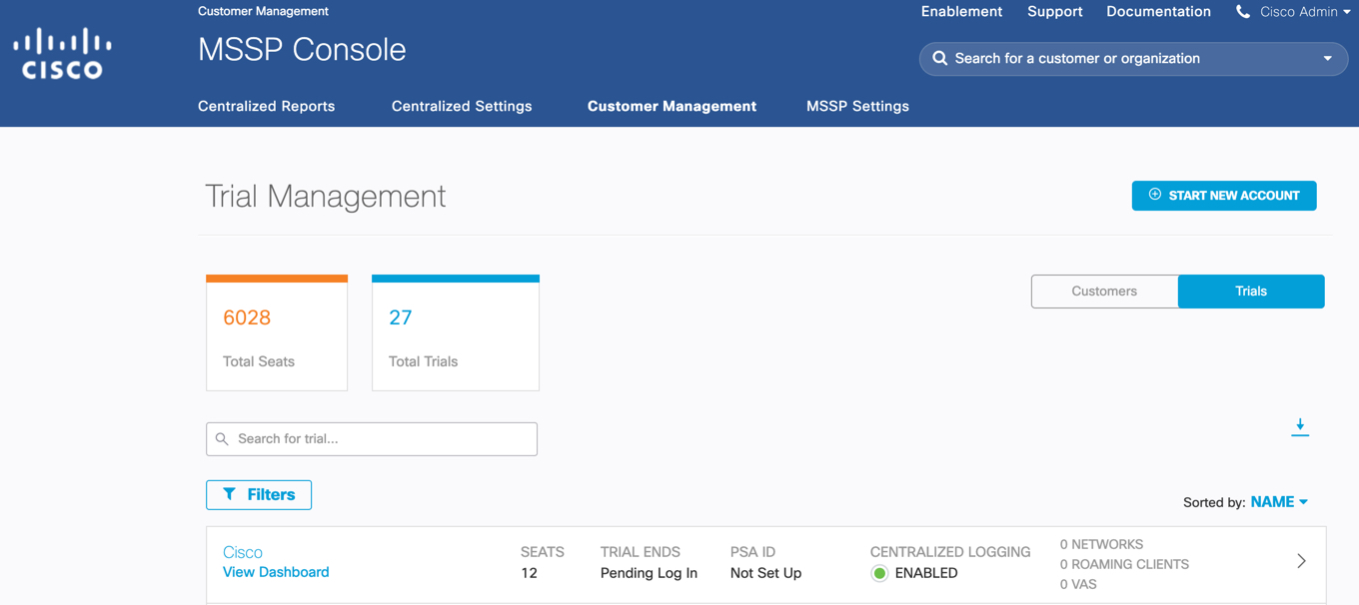Open the Enablement link
Screen dimensions: 1359x605
pyautogui.click(x=961, y=12)
